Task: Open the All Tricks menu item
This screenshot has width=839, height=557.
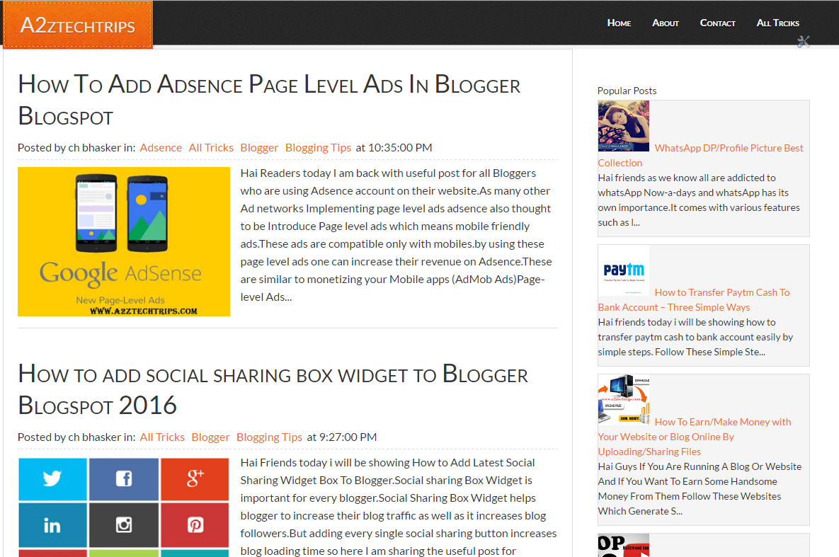Action: point(777,23)
